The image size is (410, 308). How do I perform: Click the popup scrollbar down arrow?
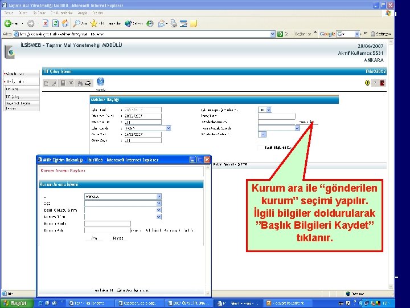click(208, 293)
